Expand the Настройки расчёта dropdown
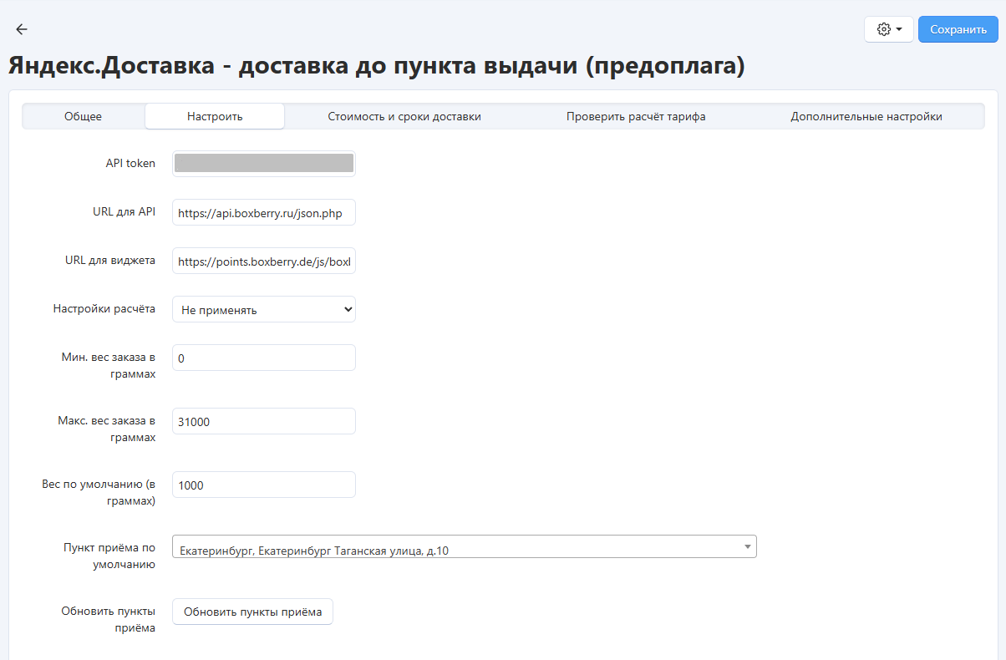Image resolution: width=1006 pixels, height=660 pixels. click(264, 309)
